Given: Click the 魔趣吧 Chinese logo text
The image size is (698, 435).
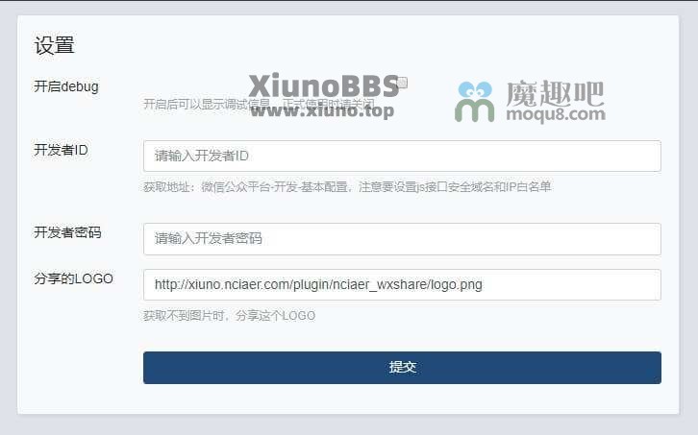Looking at the screenshot, I should (555, 93).
